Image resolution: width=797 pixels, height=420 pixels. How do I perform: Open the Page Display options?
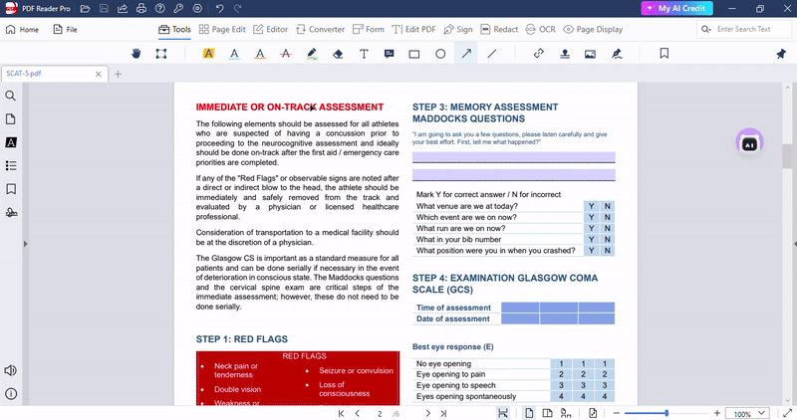pos(593,30)
